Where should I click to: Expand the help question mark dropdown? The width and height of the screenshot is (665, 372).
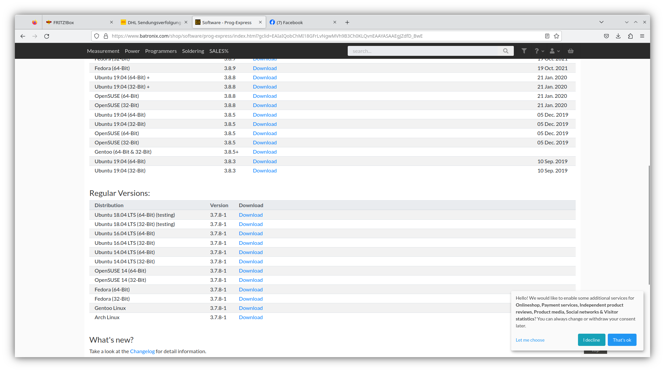[539, 51]
